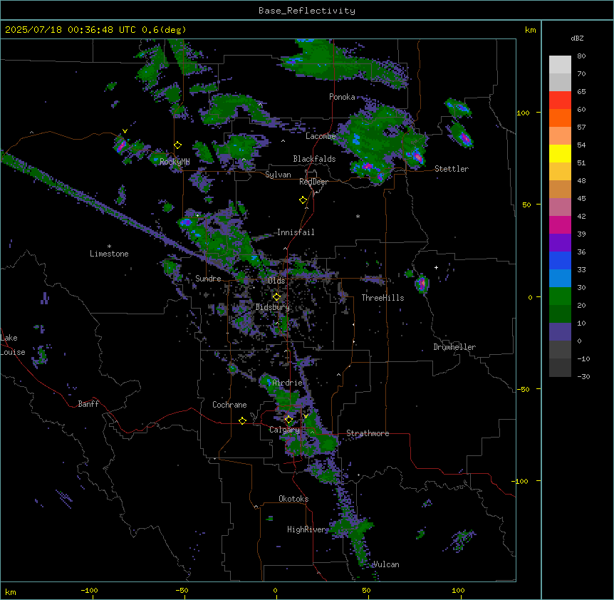Select the HighRiver label
Screen dimensions: 614x600
pyautogui.click(x=306, y=529)
